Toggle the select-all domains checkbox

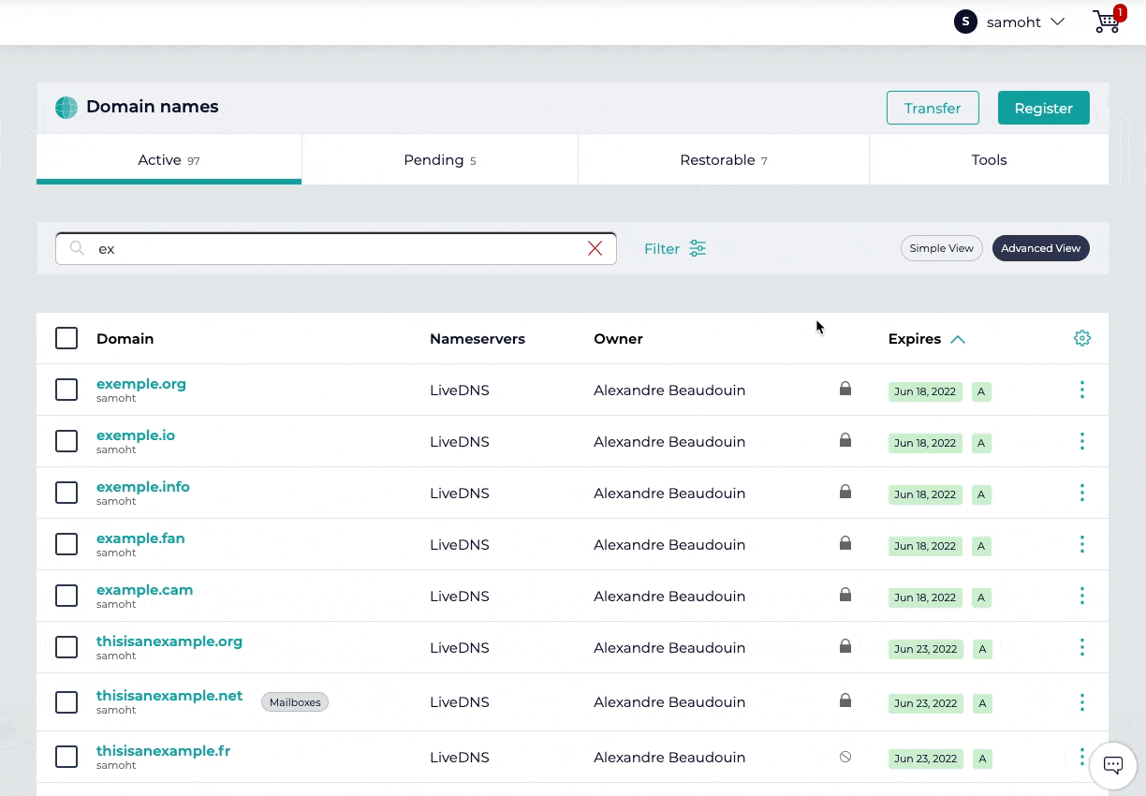pos(66,338)
